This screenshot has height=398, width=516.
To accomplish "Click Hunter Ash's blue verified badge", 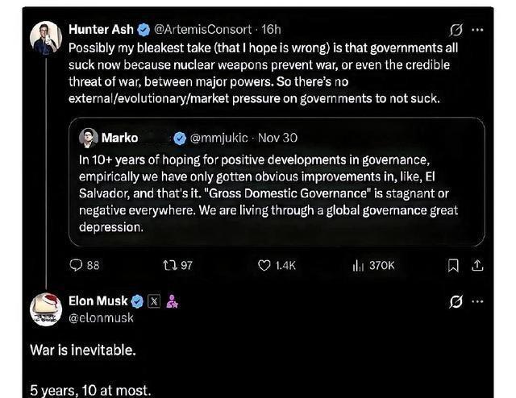I will [144, 29].
